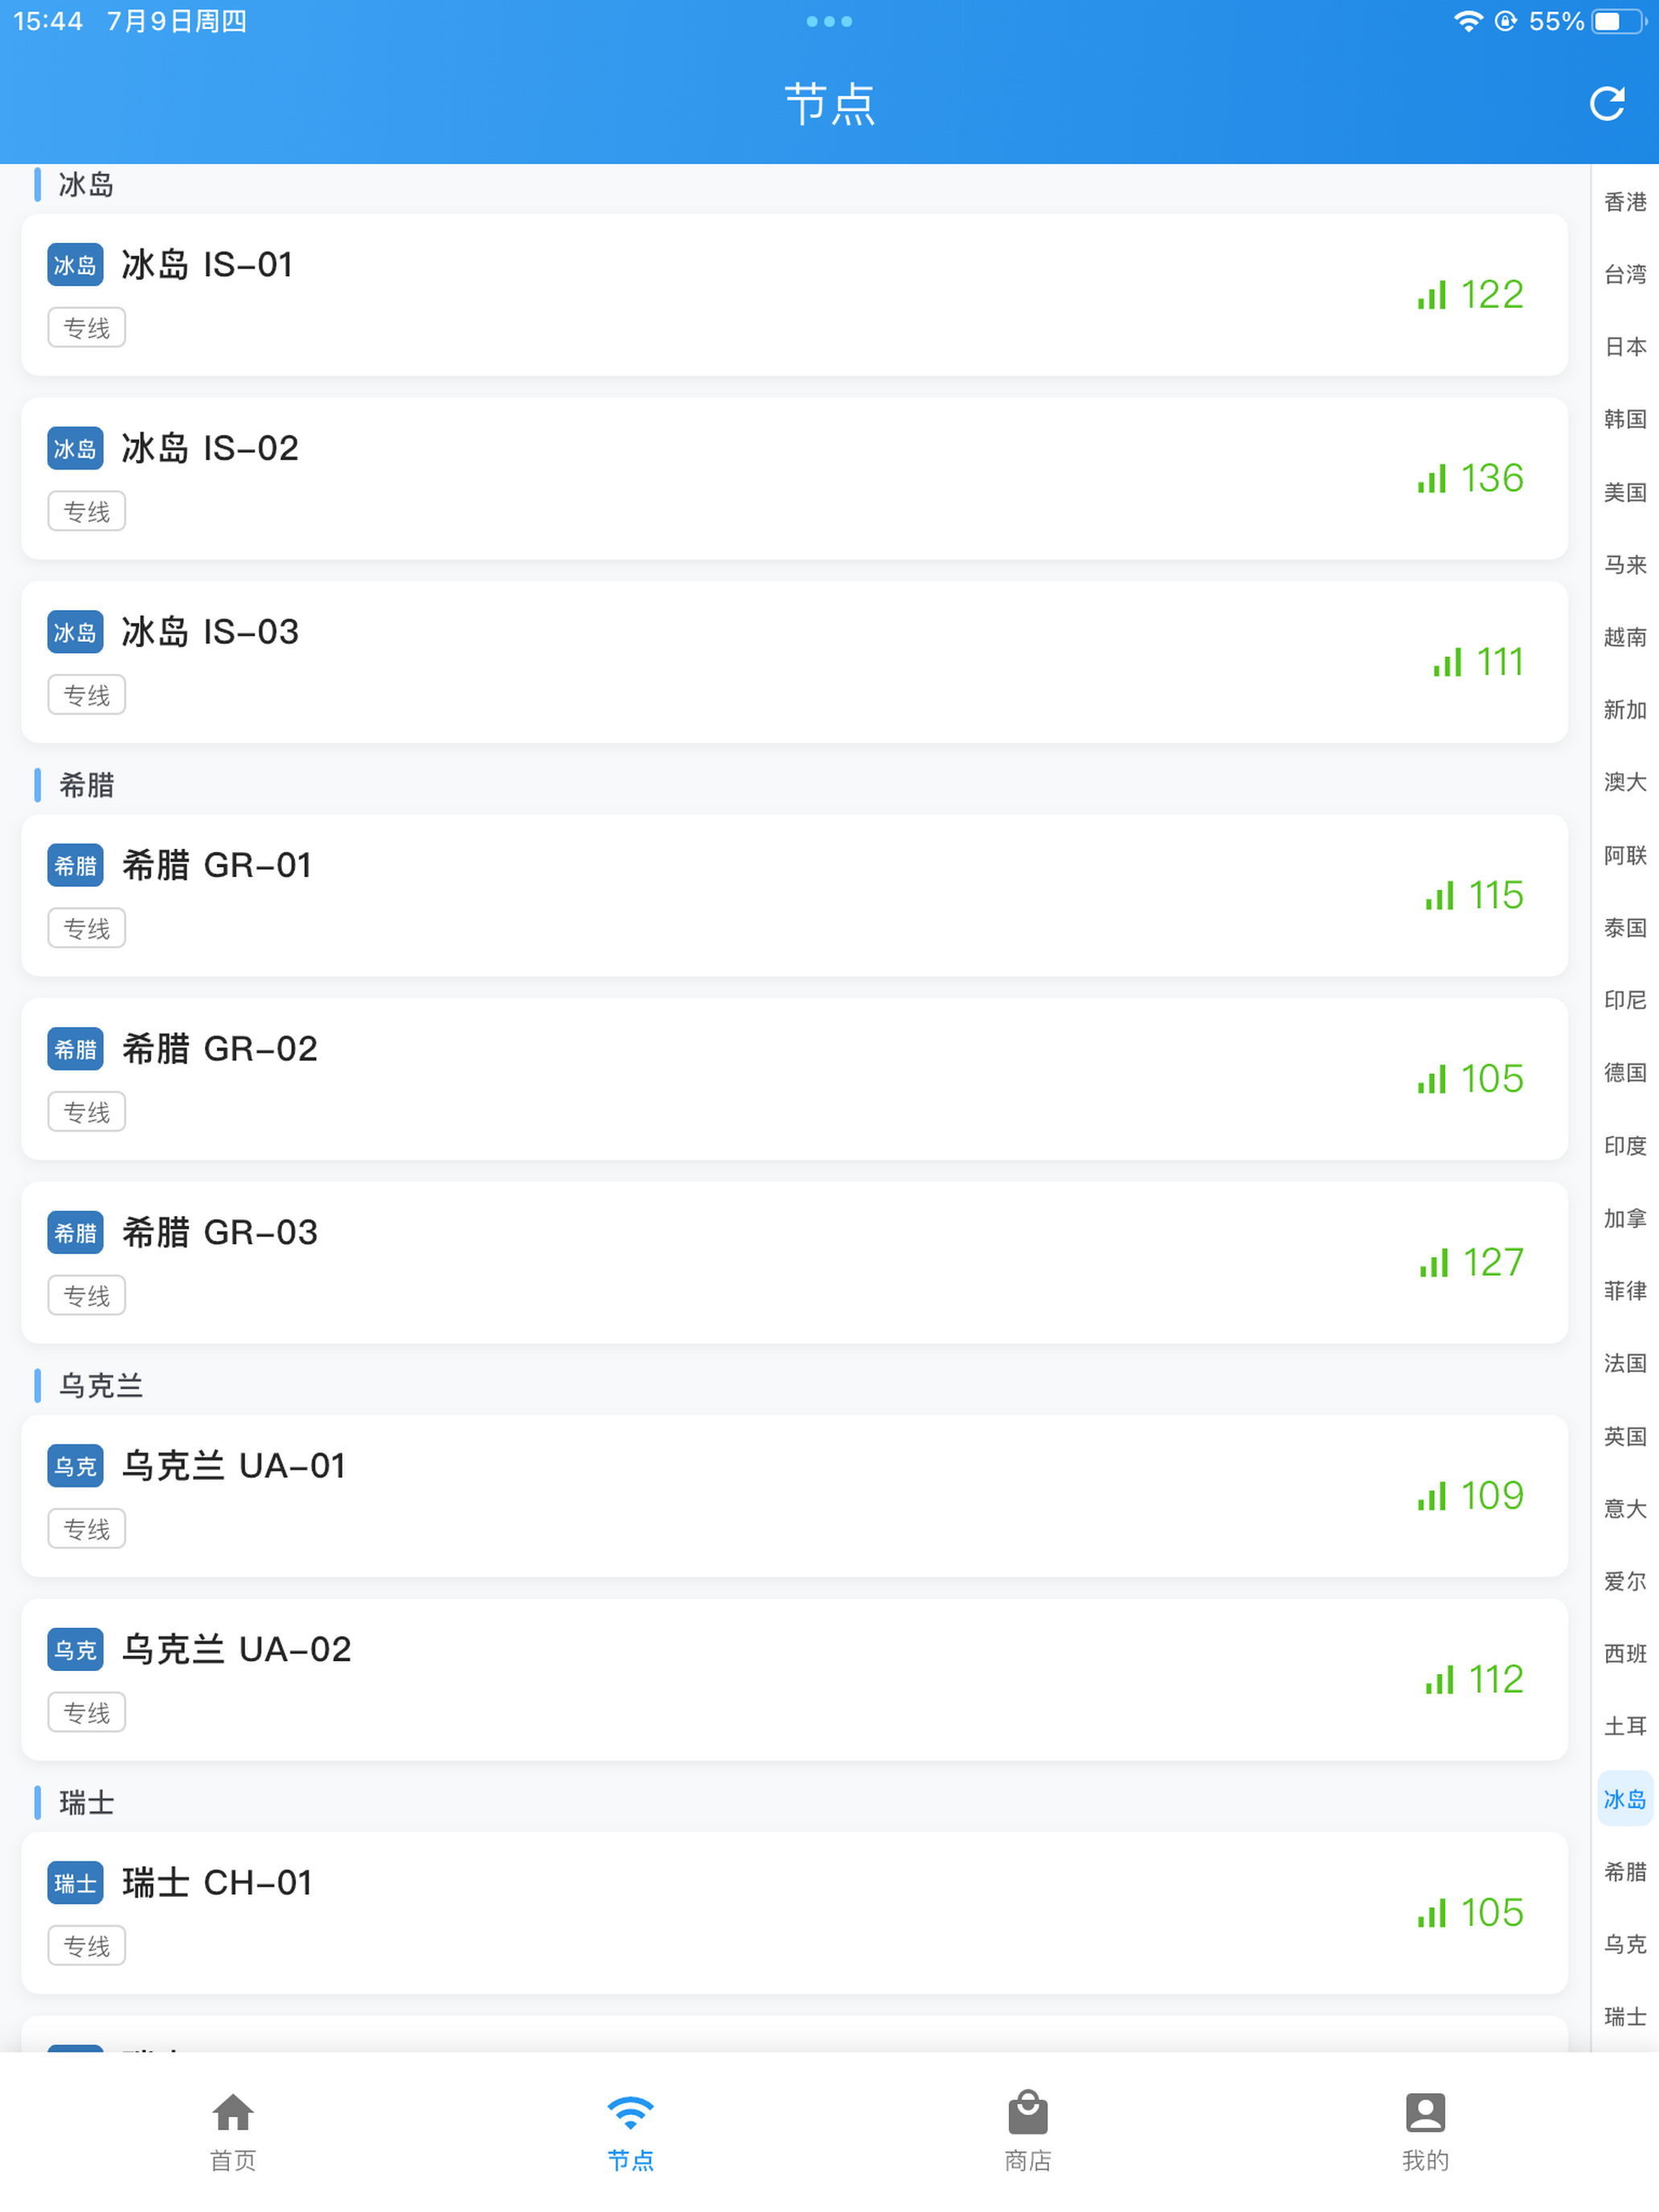Tap the signal icon showing 136 latency
The width and height of the screenshot is (1659, 2212).
[x=1431, y=479]
